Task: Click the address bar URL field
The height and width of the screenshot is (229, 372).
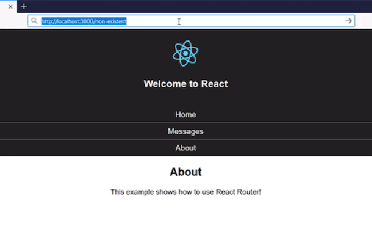Action: pyautogui.click(x=191, y=21)
